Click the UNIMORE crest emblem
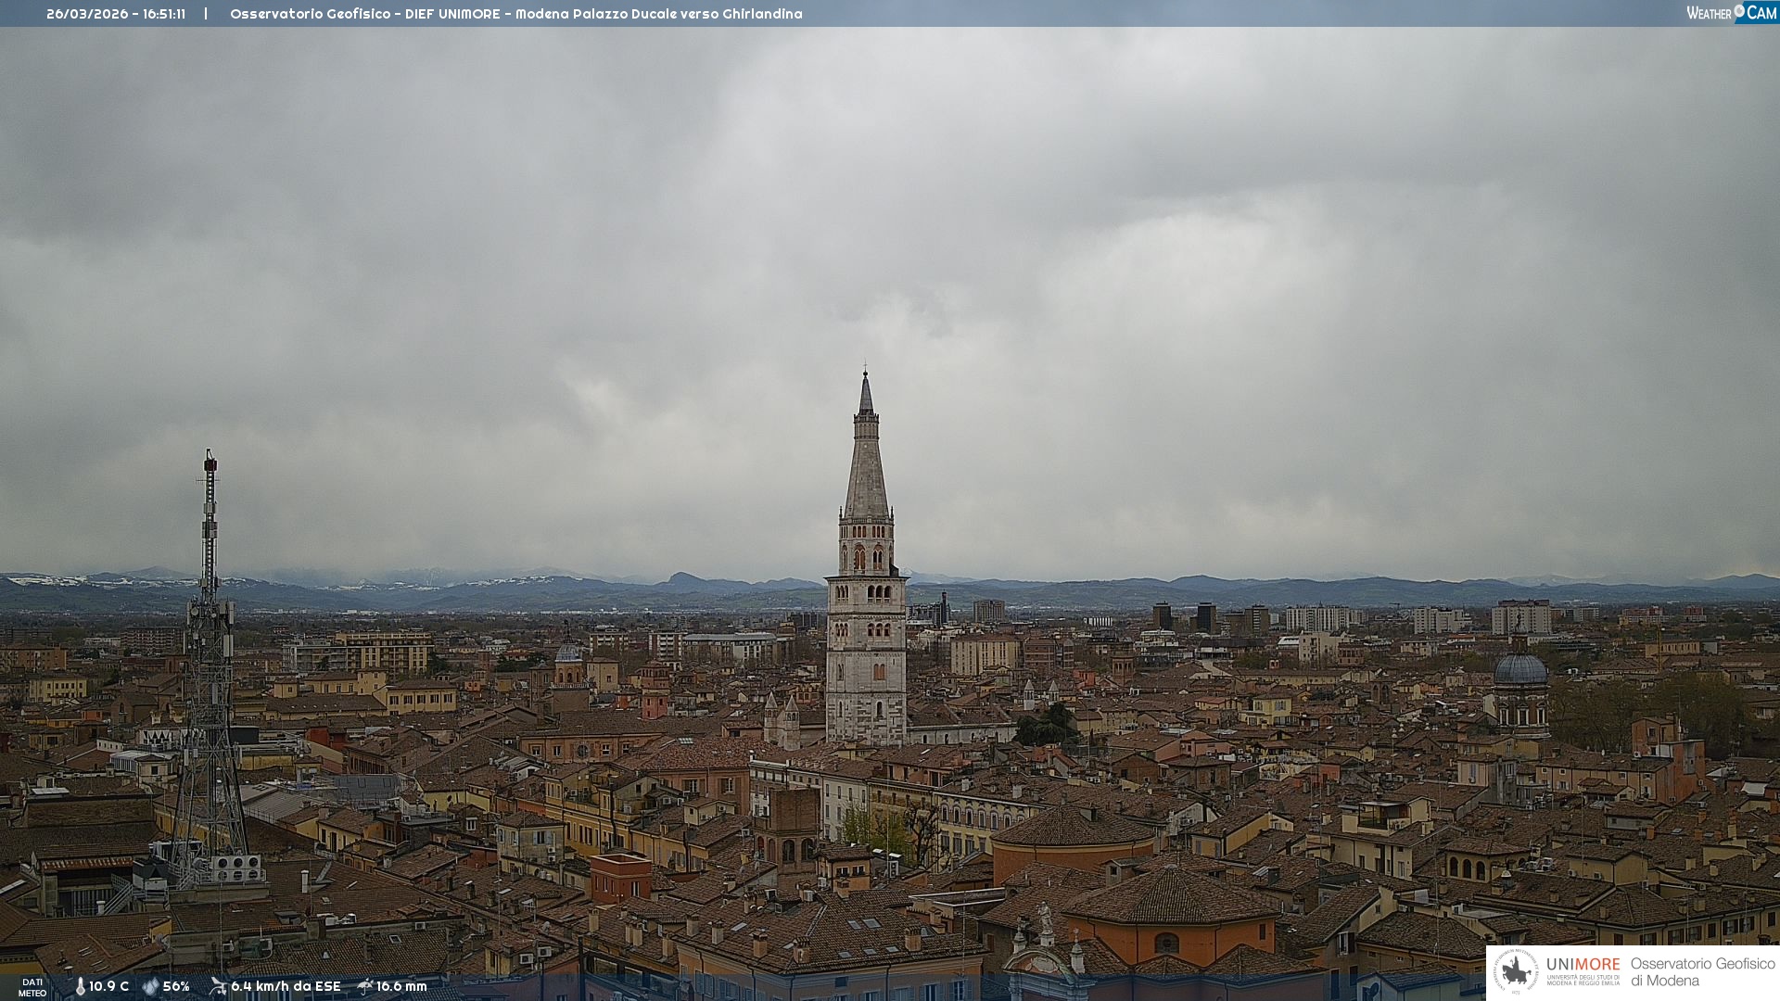 [1516, 971]
